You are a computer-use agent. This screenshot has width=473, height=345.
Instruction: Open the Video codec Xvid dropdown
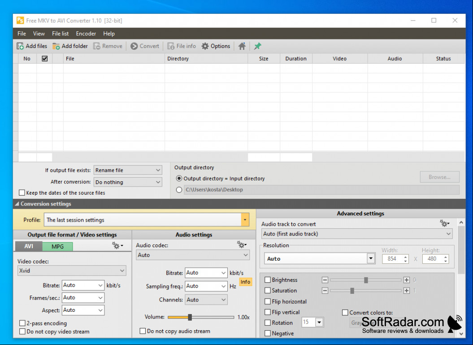click(72, 271)
